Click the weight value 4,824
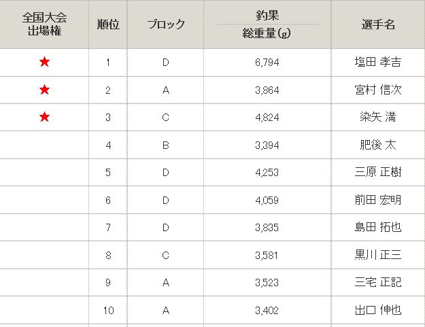Image resolution: width=425 pixels, height=327 pixels. (x=267, y=117)
